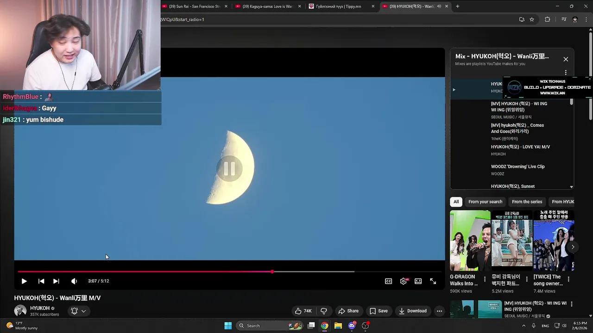Open the media controls icon in Chrome

click(564, 19)
